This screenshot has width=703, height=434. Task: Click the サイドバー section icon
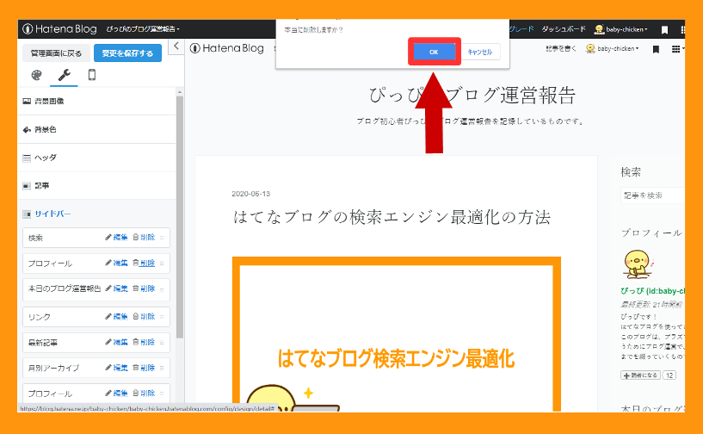point(27,214)
